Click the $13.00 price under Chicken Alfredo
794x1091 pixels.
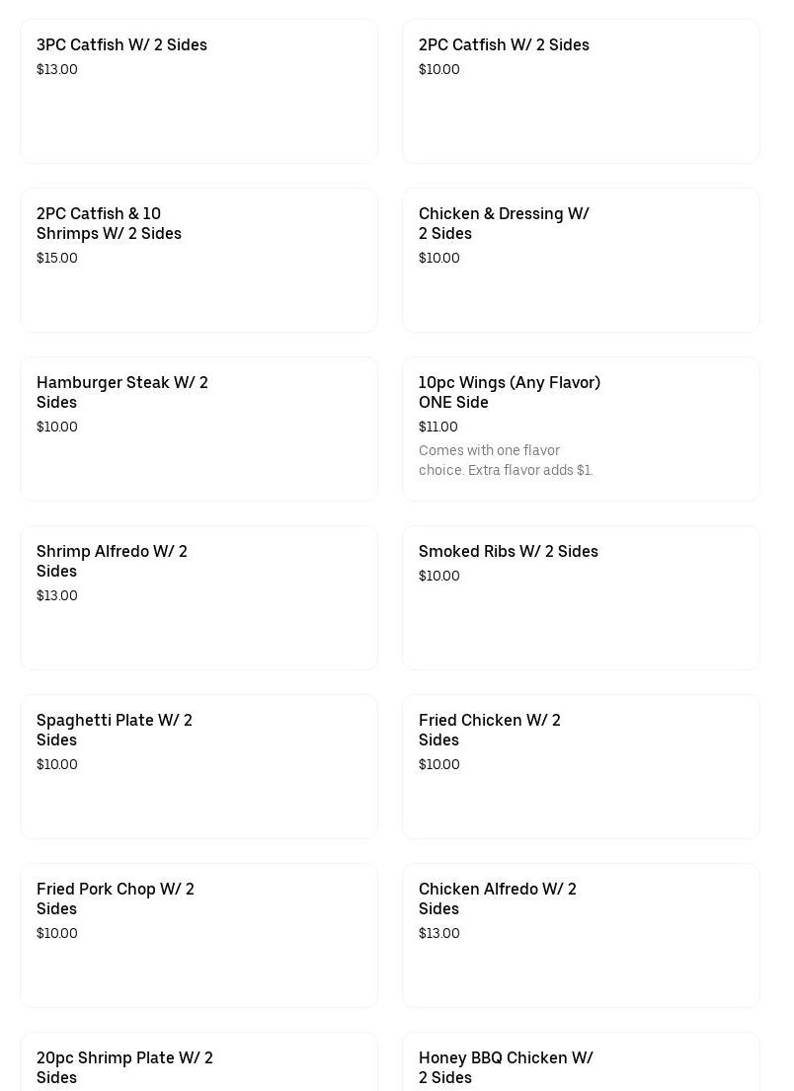(x=439, y=934)
